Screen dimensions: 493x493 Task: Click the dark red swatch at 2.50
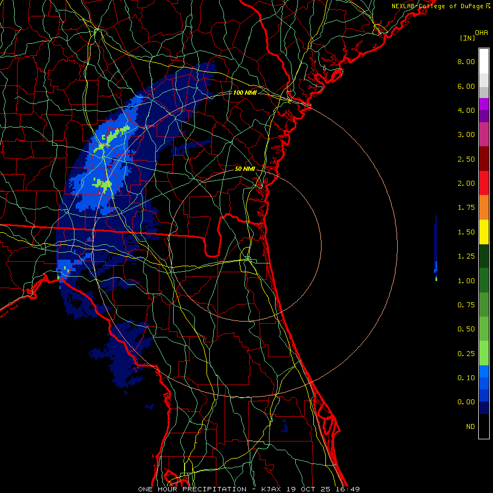484,159
